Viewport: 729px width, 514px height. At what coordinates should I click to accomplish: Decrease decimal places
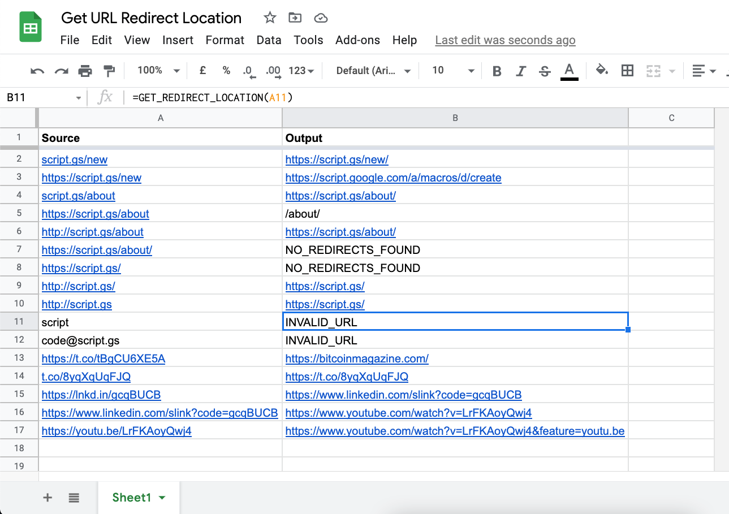(x=249, y=71)
